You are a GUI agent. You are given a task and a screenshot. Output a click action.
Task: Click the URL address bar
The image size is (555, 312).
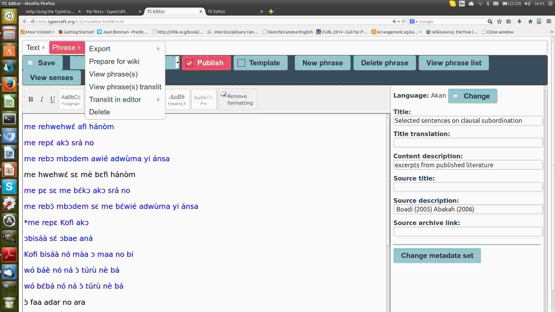coord(211,21)
